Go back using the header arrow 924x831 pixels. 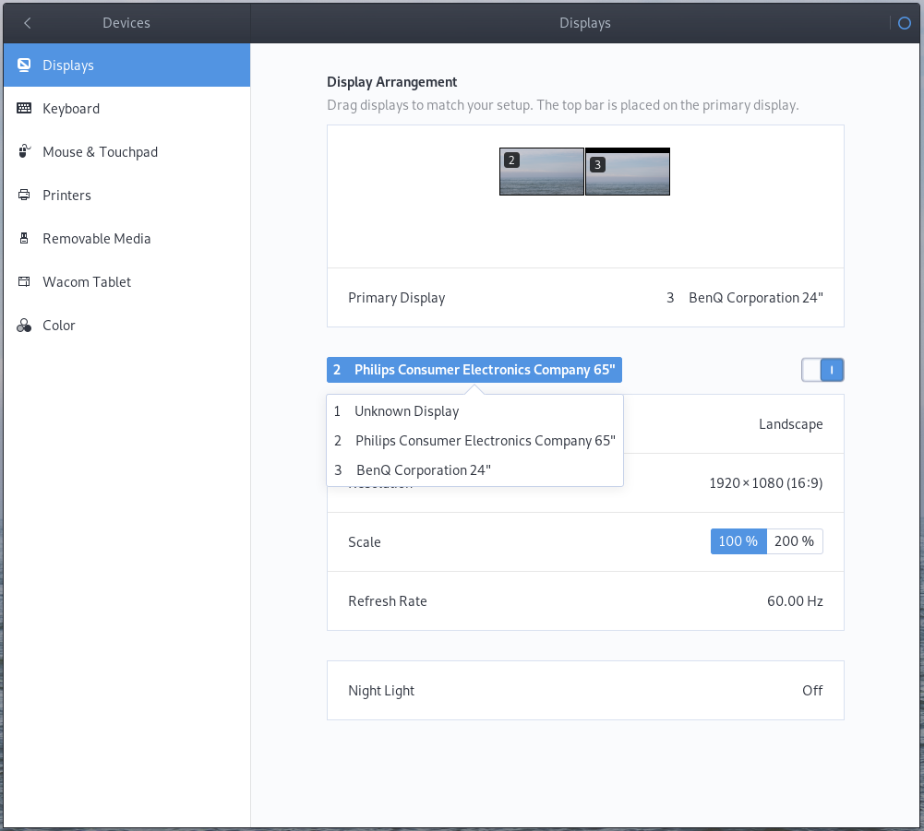pyautogui.click(x=28, y=23)
